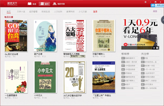The image size is (164, 106).
Task: Click the 畅销榜 list heading
Action: click(x=125, y=54)
